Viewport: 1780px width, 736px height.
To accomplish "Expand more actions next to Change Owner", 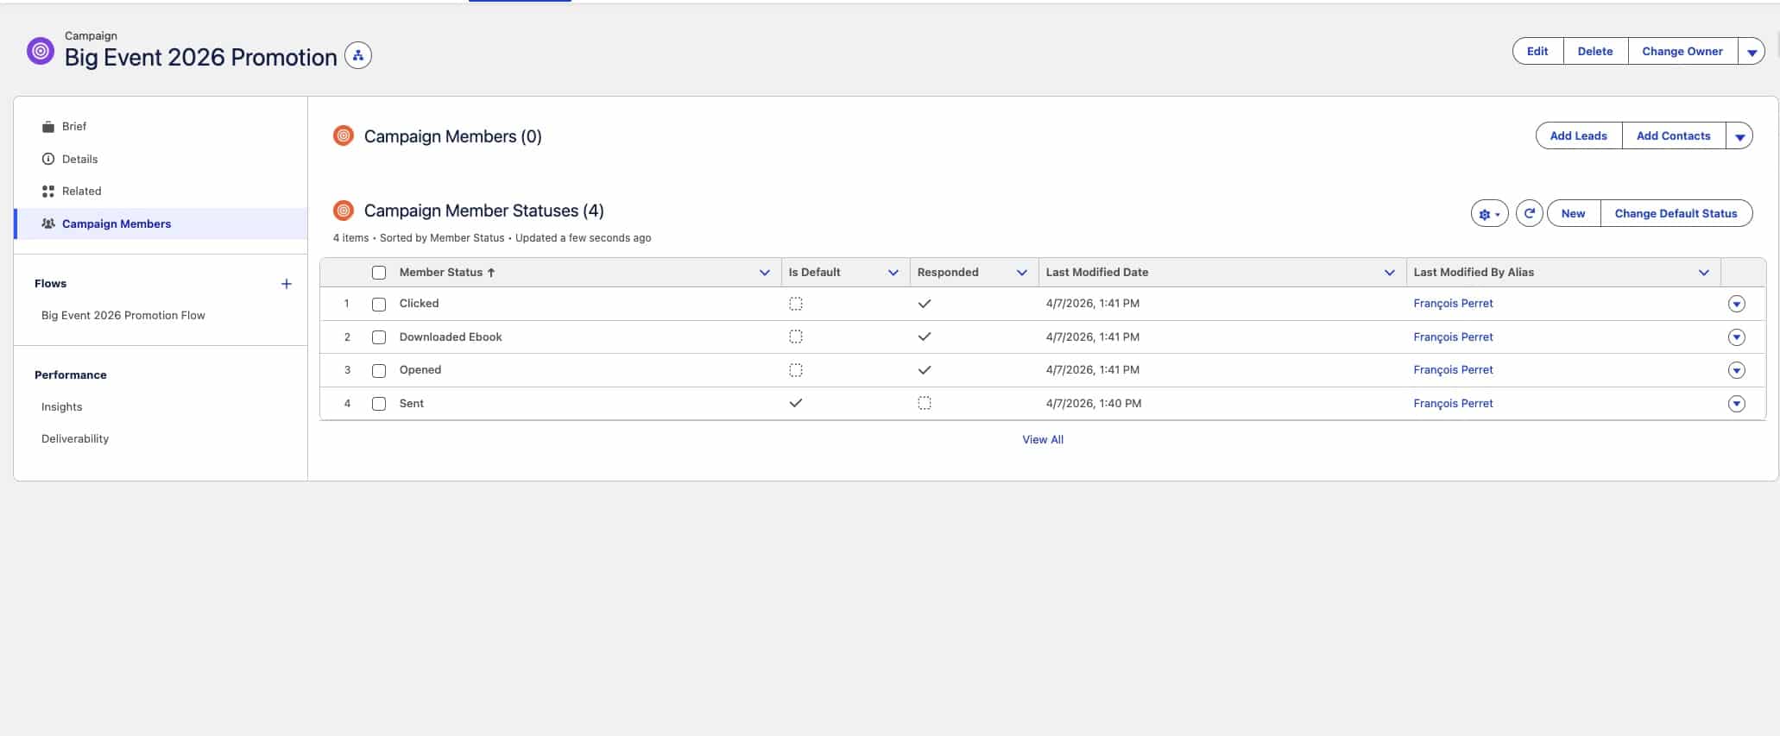I will pos(1752,52).
